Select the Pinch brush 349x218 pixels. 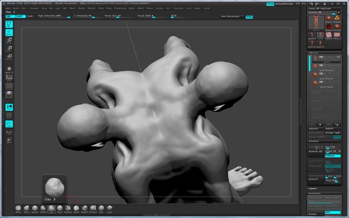pyautogui.click(x=60, y=209)
